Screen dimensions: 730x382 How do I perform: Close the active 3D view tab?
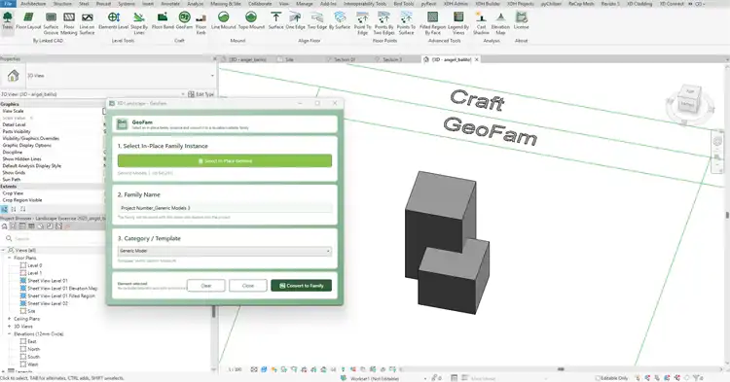pyautogui.click(x=476, y=59)
